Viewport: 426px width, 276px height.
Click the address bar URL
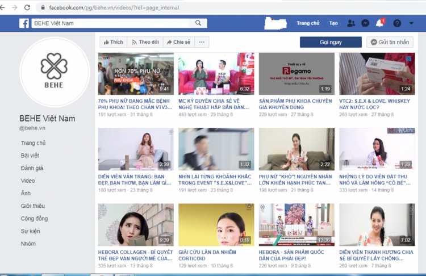pos(114,7)
